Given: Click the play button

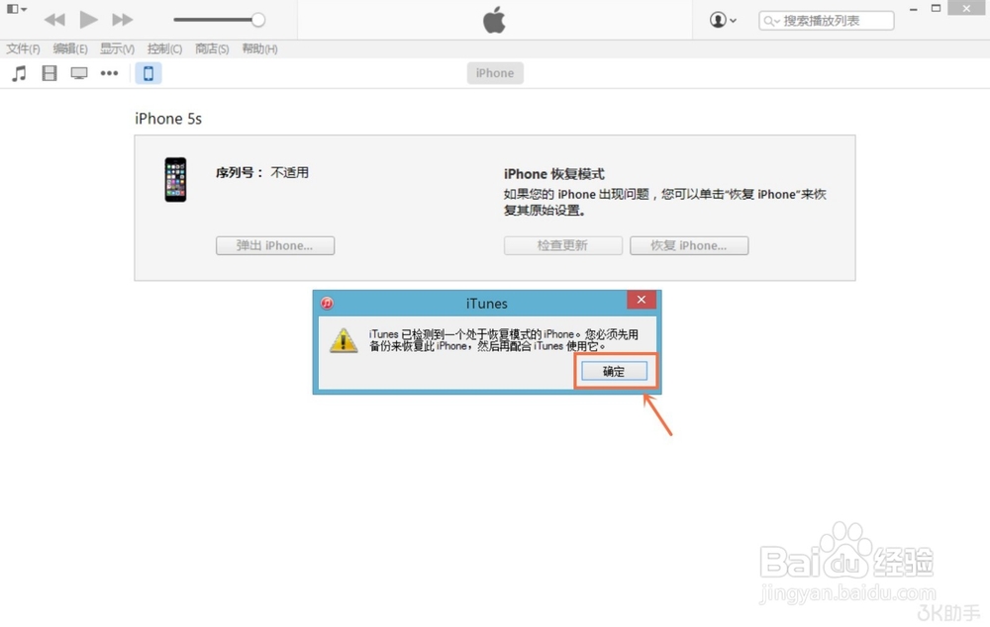Looking at the screenshot, I should [x=88, y=20].
